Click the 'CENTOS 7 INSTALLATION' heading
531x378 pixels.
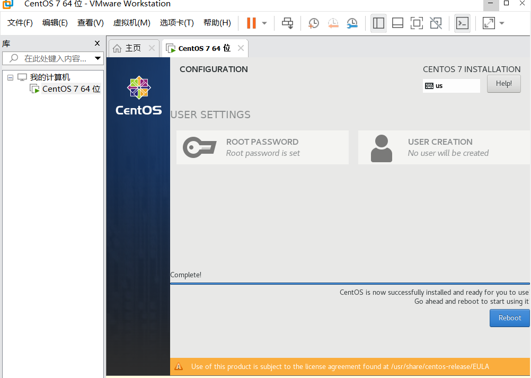472,69
